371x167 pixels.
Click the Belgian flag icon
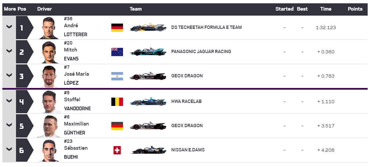click(x=117, y=102)
